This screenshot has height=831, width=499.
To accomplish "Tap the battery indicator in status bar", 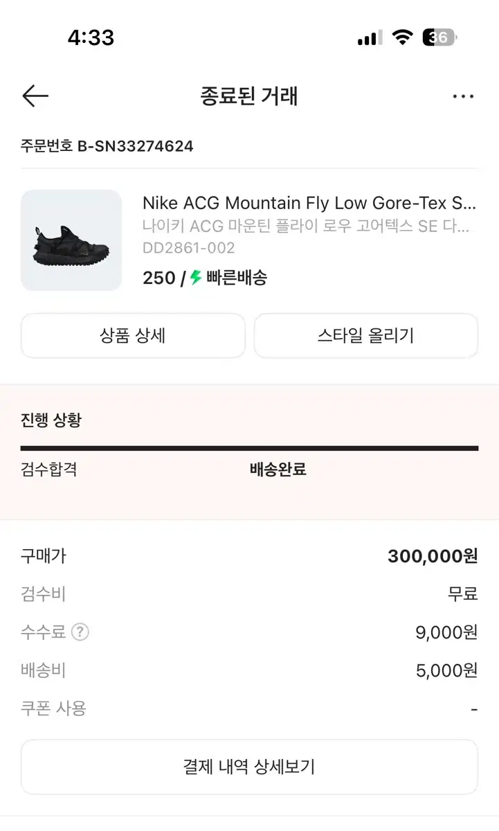I will coord(439,37).
